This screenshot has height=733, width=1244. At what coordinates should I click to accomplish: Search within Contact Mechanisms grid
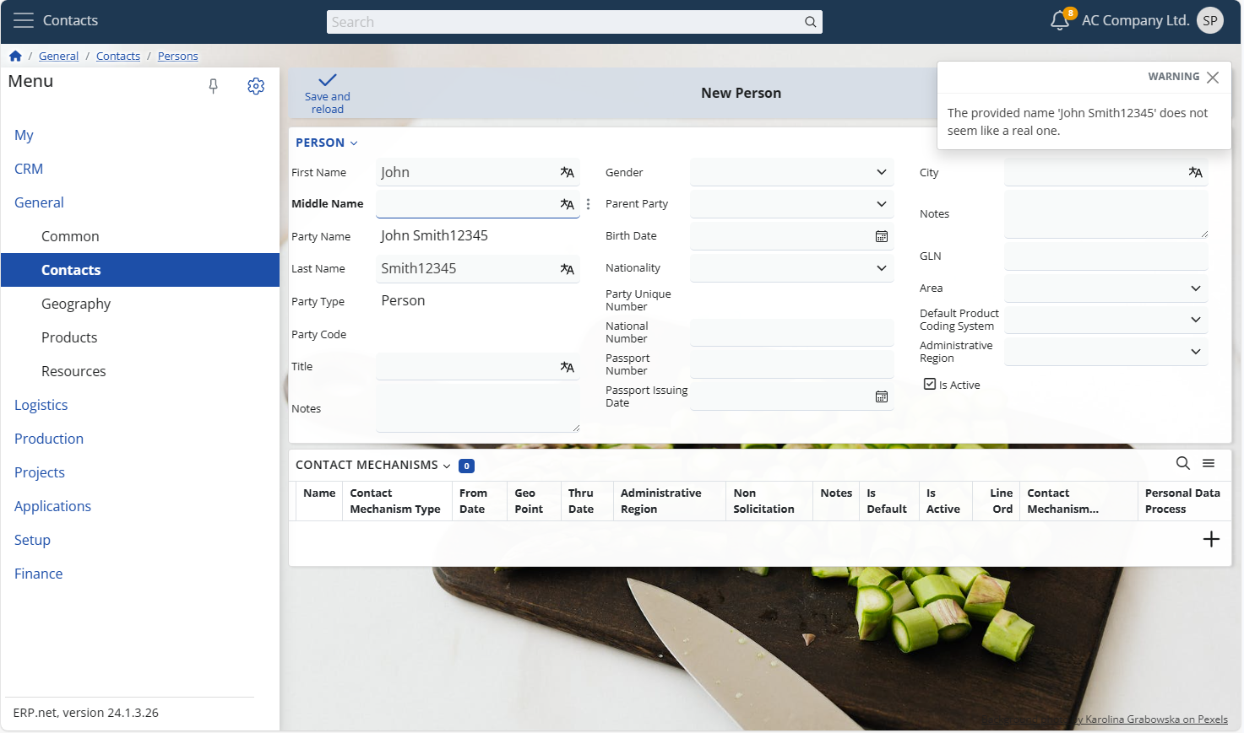coord(1182,463)
